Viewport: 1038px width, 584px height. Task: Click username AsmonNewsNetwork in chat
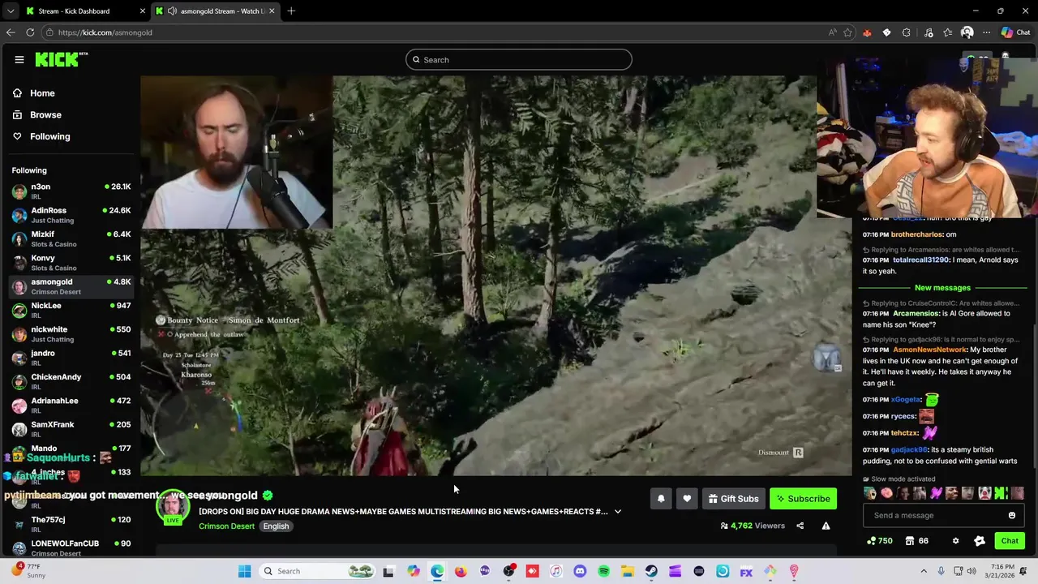pyautogui.click(x=929, y=350)
